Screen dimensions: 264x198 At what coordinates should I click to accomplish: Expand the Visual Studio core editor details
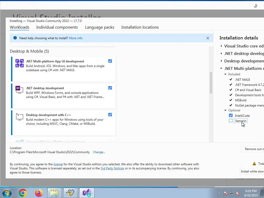221,46
